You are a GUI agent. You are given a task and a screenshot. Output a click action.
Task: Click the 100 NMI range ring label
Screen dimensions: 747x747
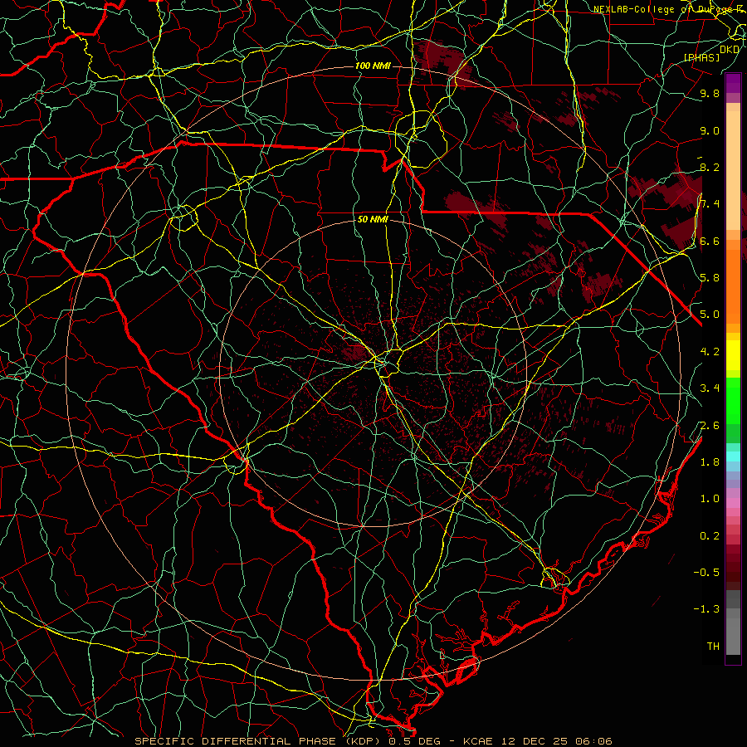[373, 66]
